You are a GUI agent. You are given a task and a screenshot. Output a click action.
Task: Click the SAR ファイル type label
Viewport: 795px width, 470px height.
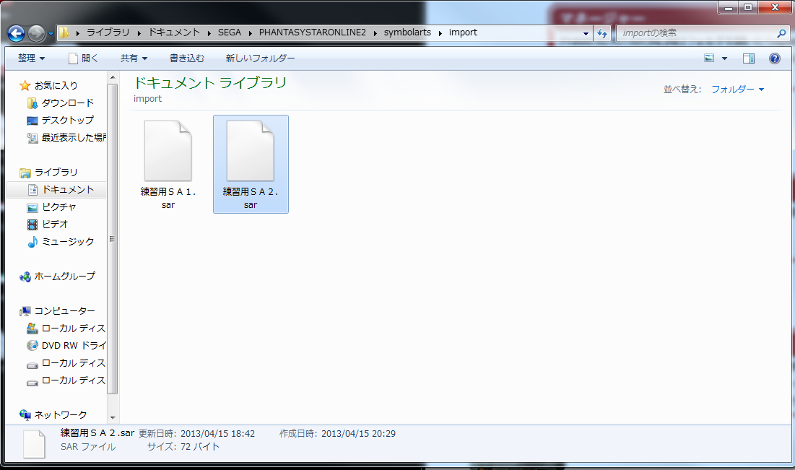pyautogui.click(x=88, y=447)
